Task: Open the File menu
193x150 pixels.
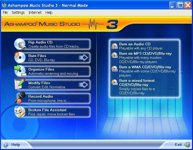Action: (5, 12)
